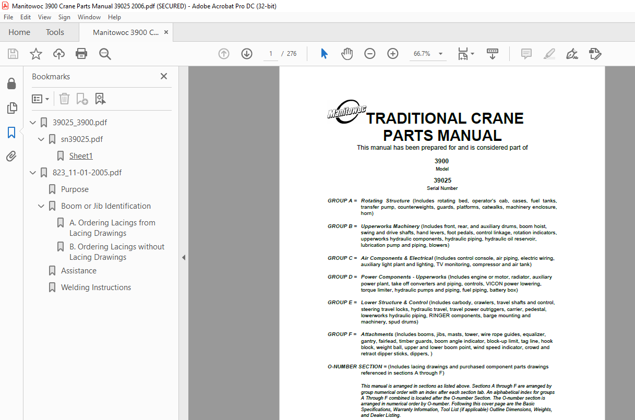Select the Manitowoc 3900 document tab
The image size is (635, 420).
click(126, 32)
